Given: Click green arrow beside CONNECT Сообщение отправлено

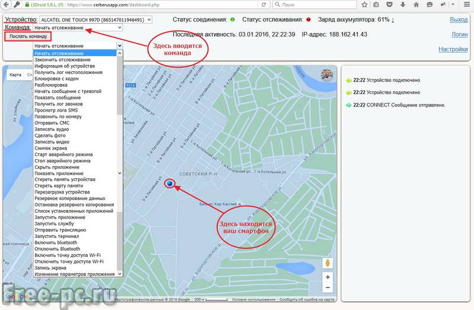Looking at the screenshot, I should click(348, 105).
